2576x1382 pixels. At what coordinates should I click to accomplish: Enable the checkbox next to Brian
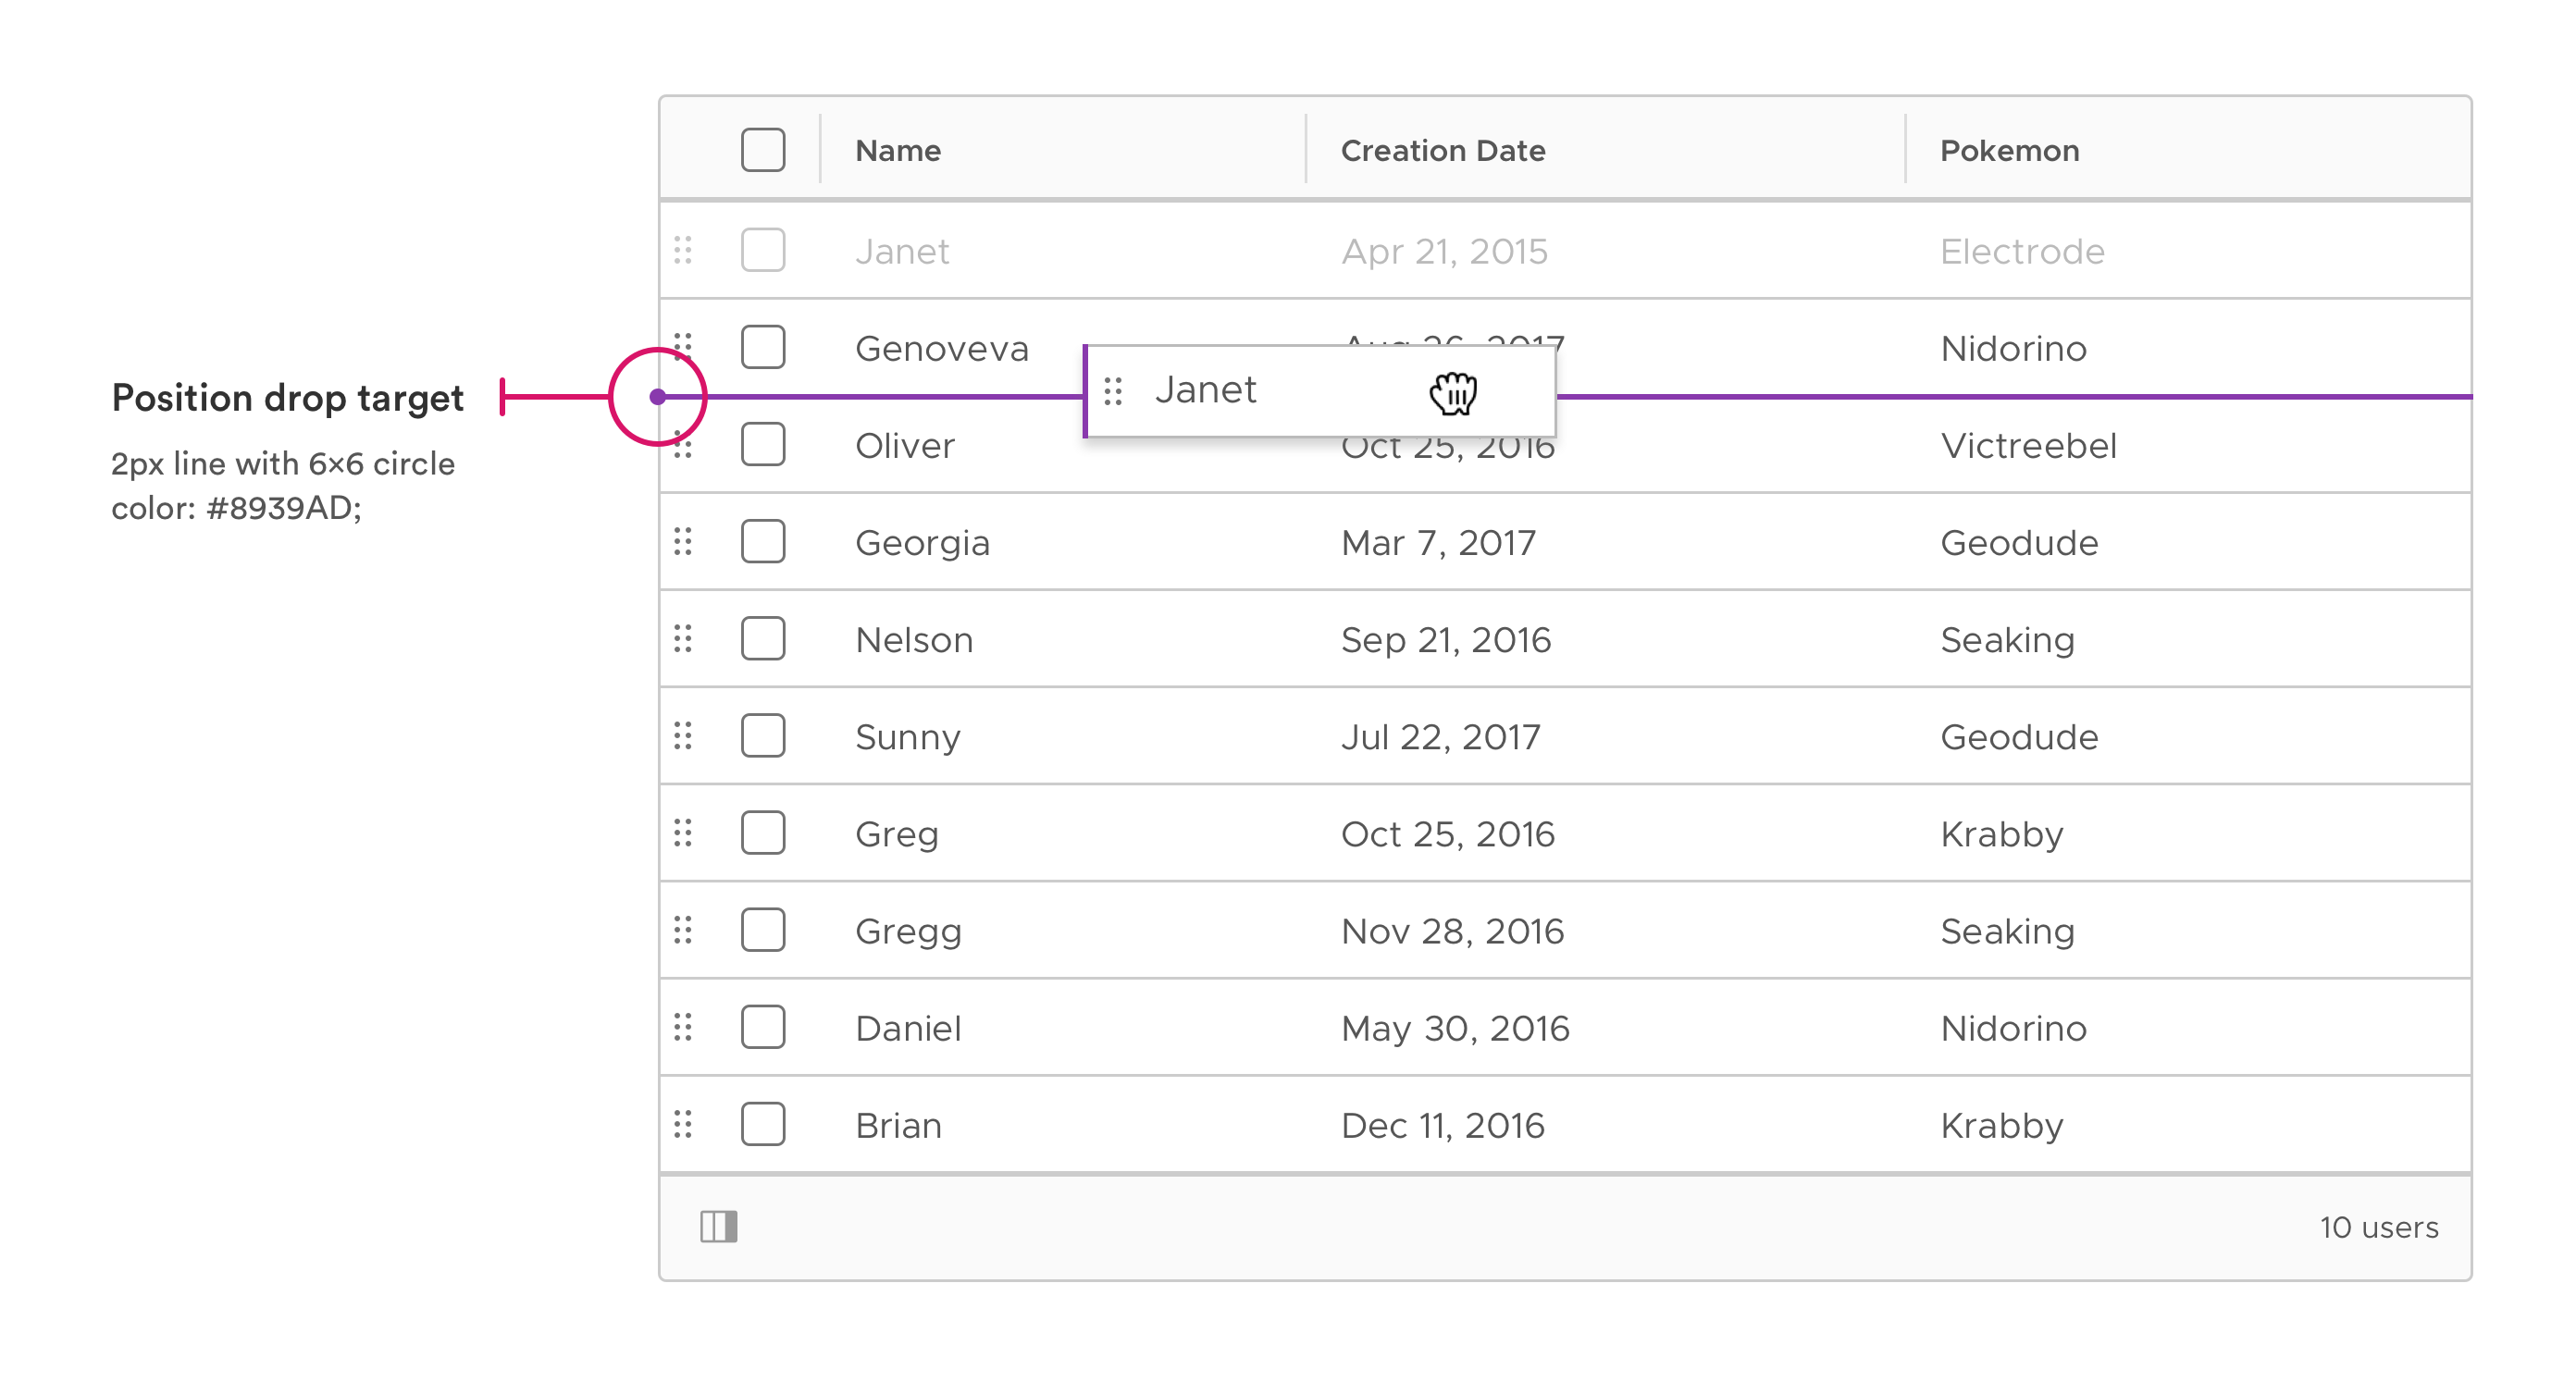coord(763,1124)
